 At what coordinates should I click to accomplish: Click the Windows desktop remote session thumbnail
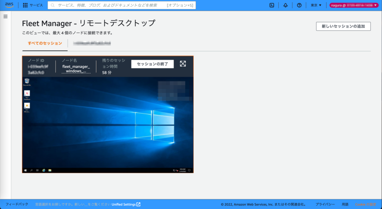(108, 125)
